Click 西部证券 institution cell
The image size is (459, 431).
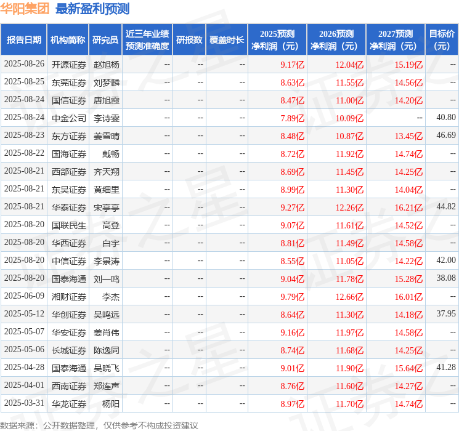click(69, 172)
